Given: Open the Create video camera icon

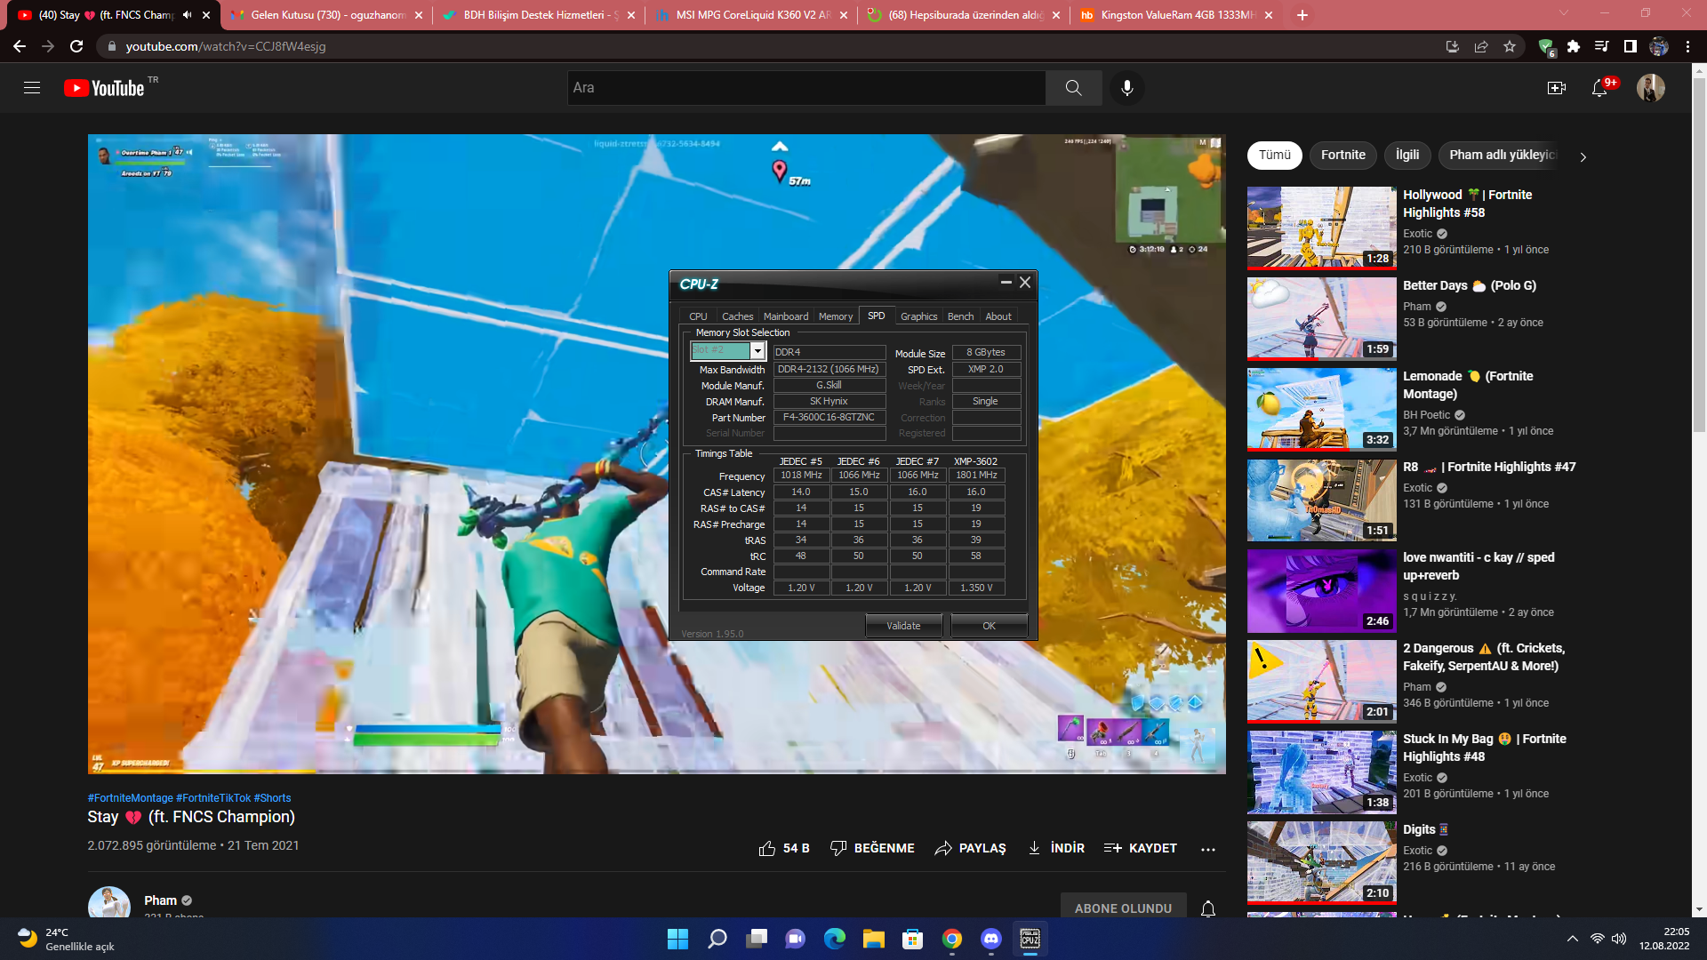Looking at the screenshot, I should click(1556, 88).
